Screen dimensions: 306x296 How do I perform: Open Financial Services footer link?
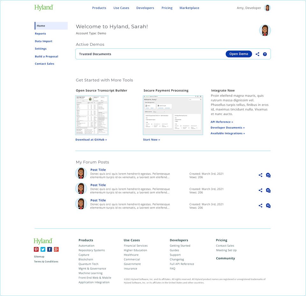tap(136, 246)
